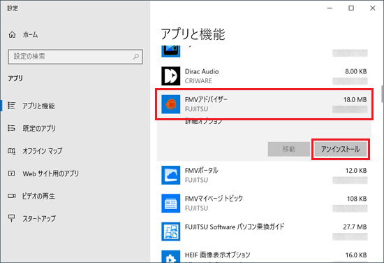
Task: Maximize the 設定 window
Action: 351,8
